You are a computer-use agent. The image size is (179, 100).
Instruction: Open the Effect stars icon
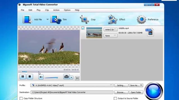tap(112, 19)
